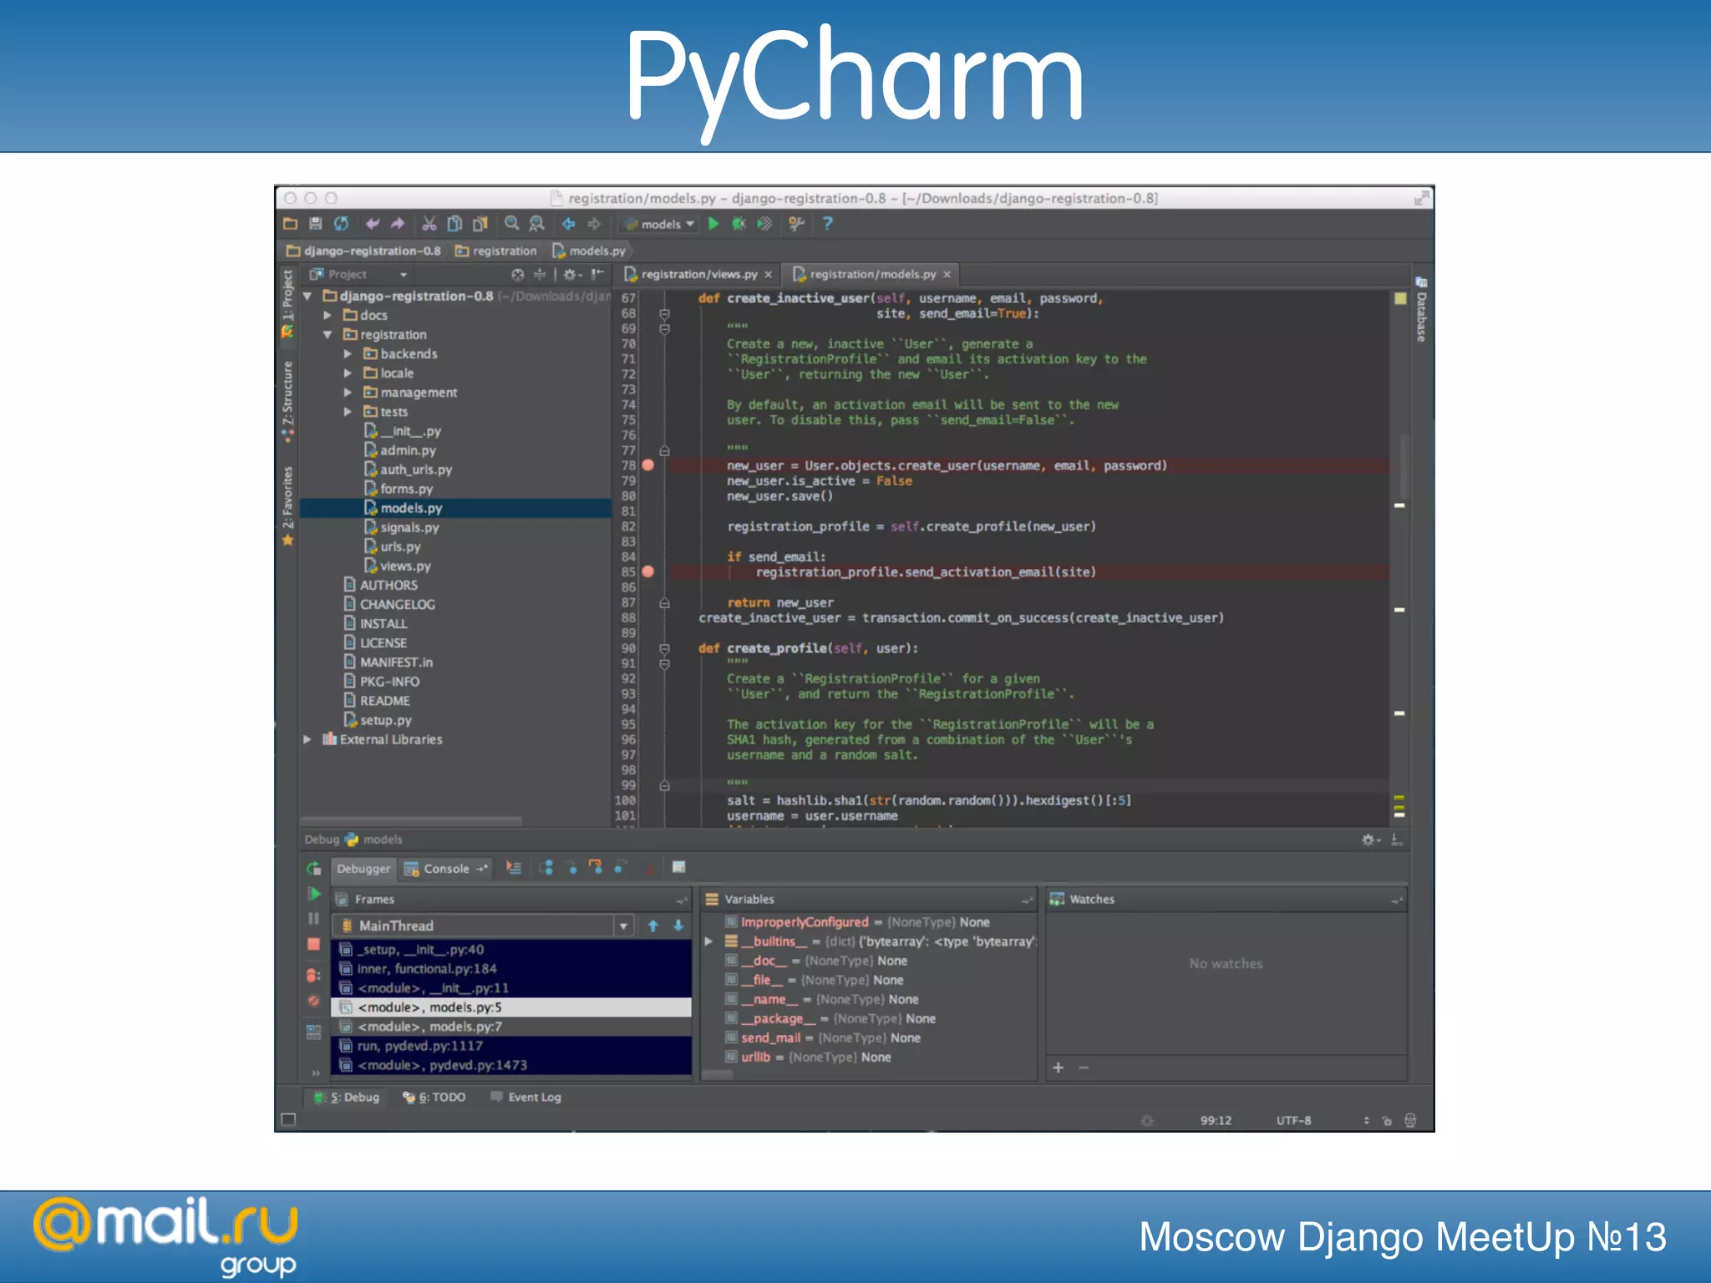This screenshot has height=1283, width=1711.
Task: Toggle breakpoint on line 85
Action: pyautogui.click(x=648, y=572)
